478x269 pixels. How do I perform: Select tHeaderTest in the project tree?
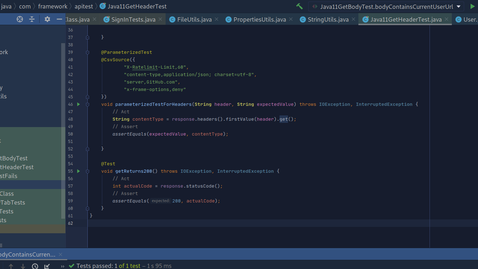point(17,167)
